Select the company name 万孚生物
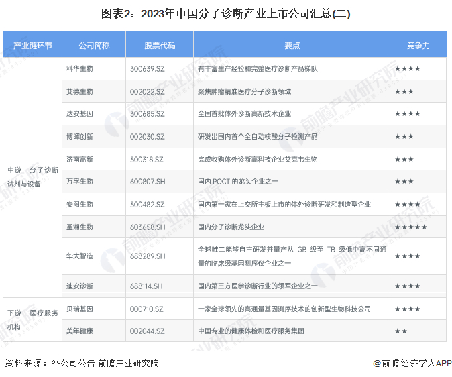Image resolution: width=452 pixels, height=377 pixels. 80,181
